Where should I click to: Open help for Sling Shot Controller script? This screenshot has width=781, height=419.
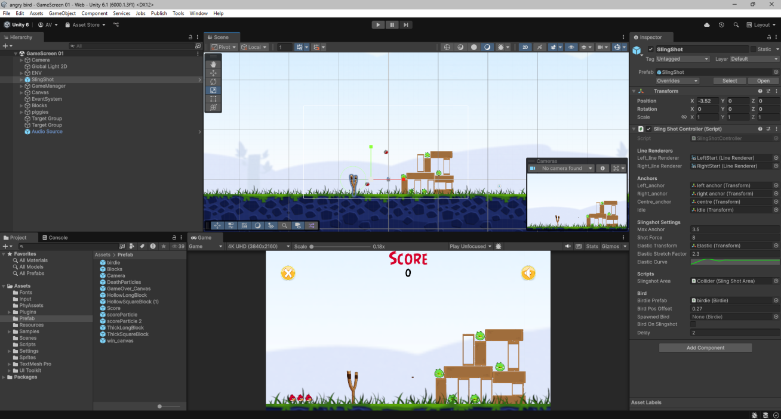[760, 129]
